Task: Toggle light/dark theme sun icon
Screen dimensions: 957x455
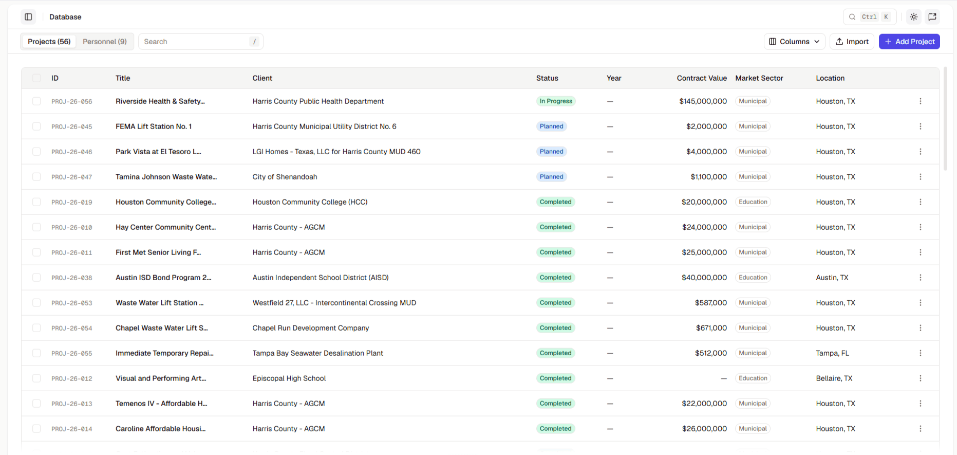Action: 914,17
